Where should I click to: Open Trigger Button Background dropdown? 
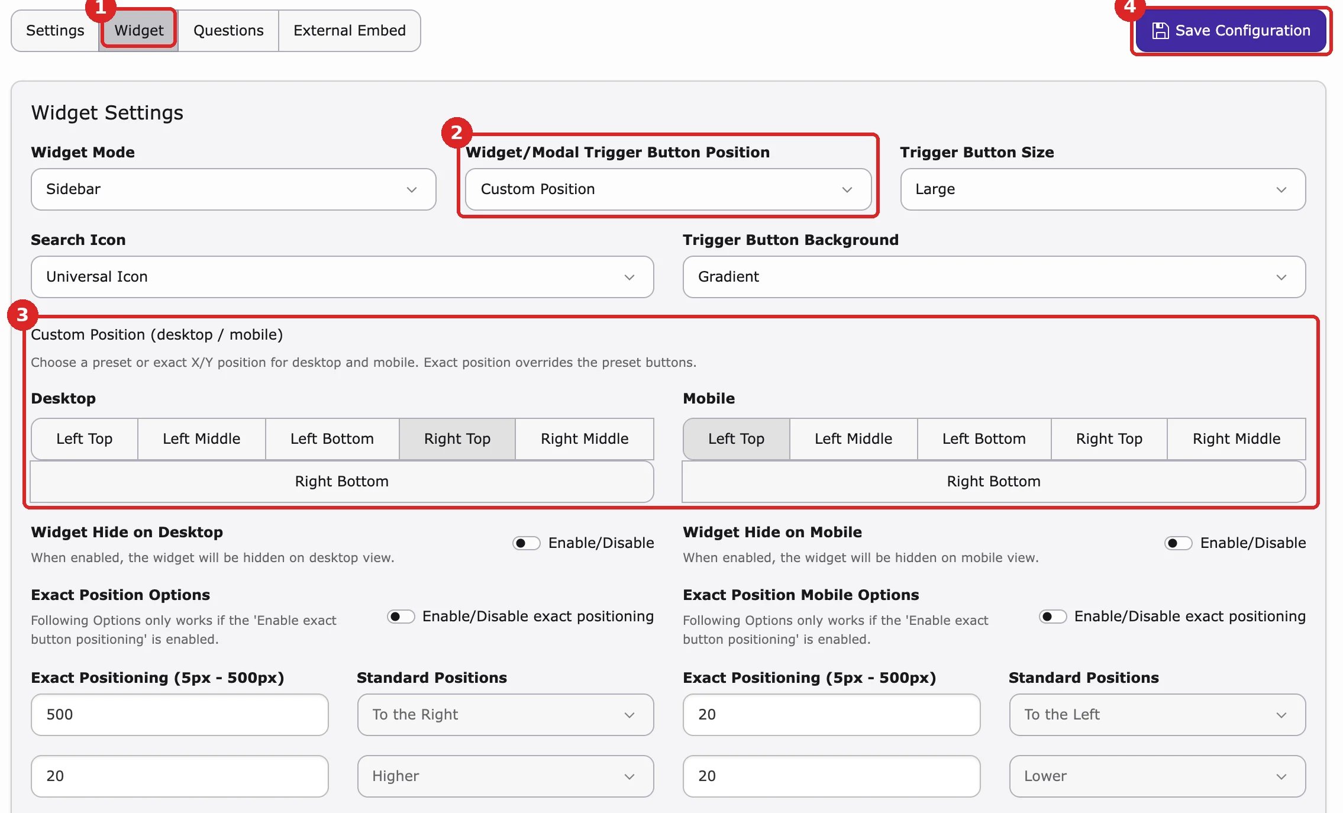994,277
